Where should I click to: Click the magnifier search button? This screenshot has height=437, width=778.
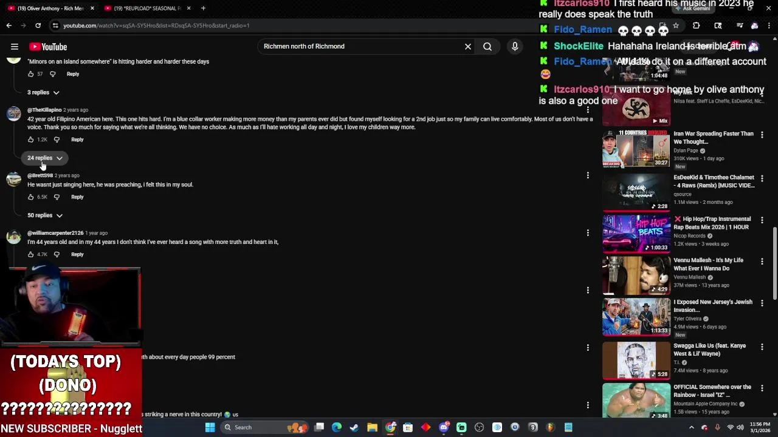tap(487, 46)
